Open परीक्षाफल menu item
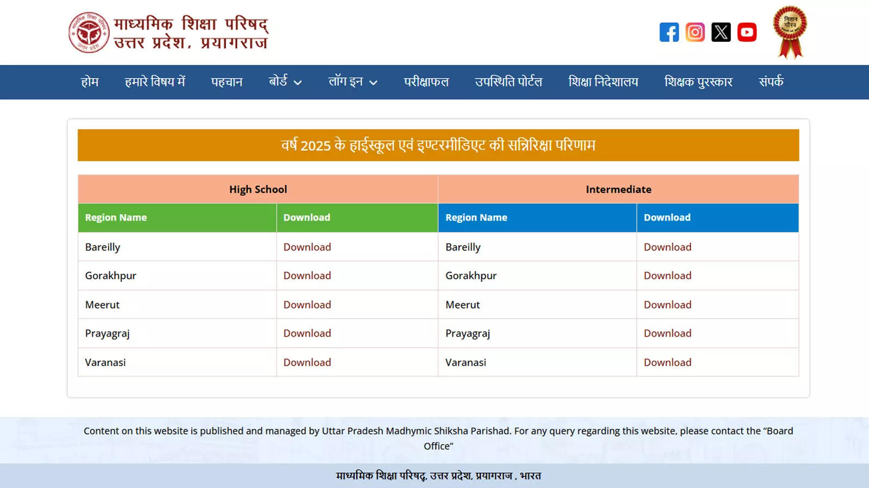Screen dimensions: 869x488 (426, 82)
